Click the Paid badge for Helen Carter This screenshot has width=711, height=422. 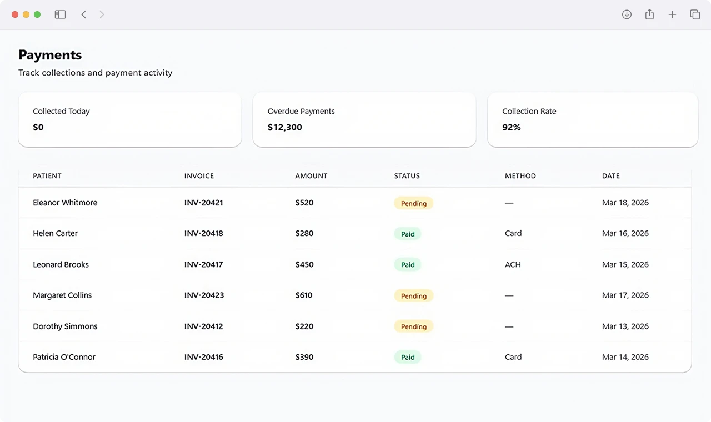pos(408,234)
